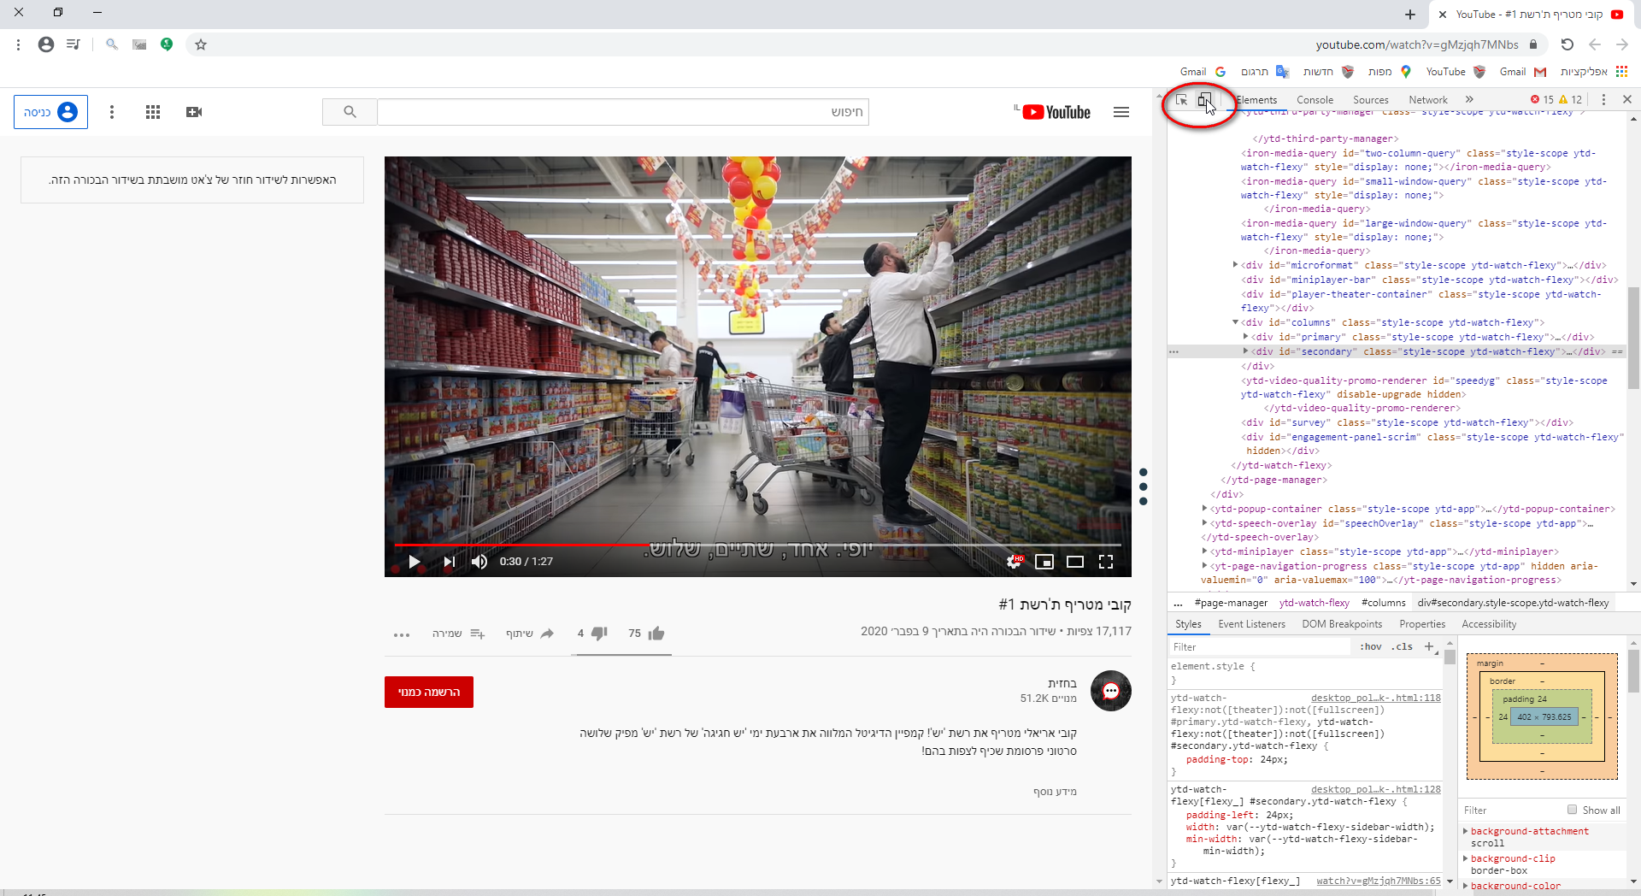Toggle :hov element state panel
This screenshot has width=1641, height=896.
pos(1370,647)
